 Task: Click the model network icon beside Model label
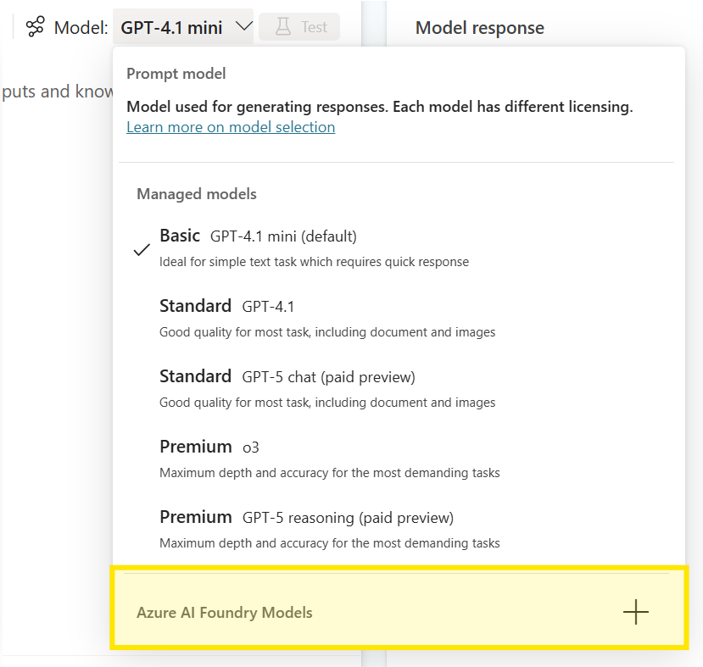coord(35,27)
